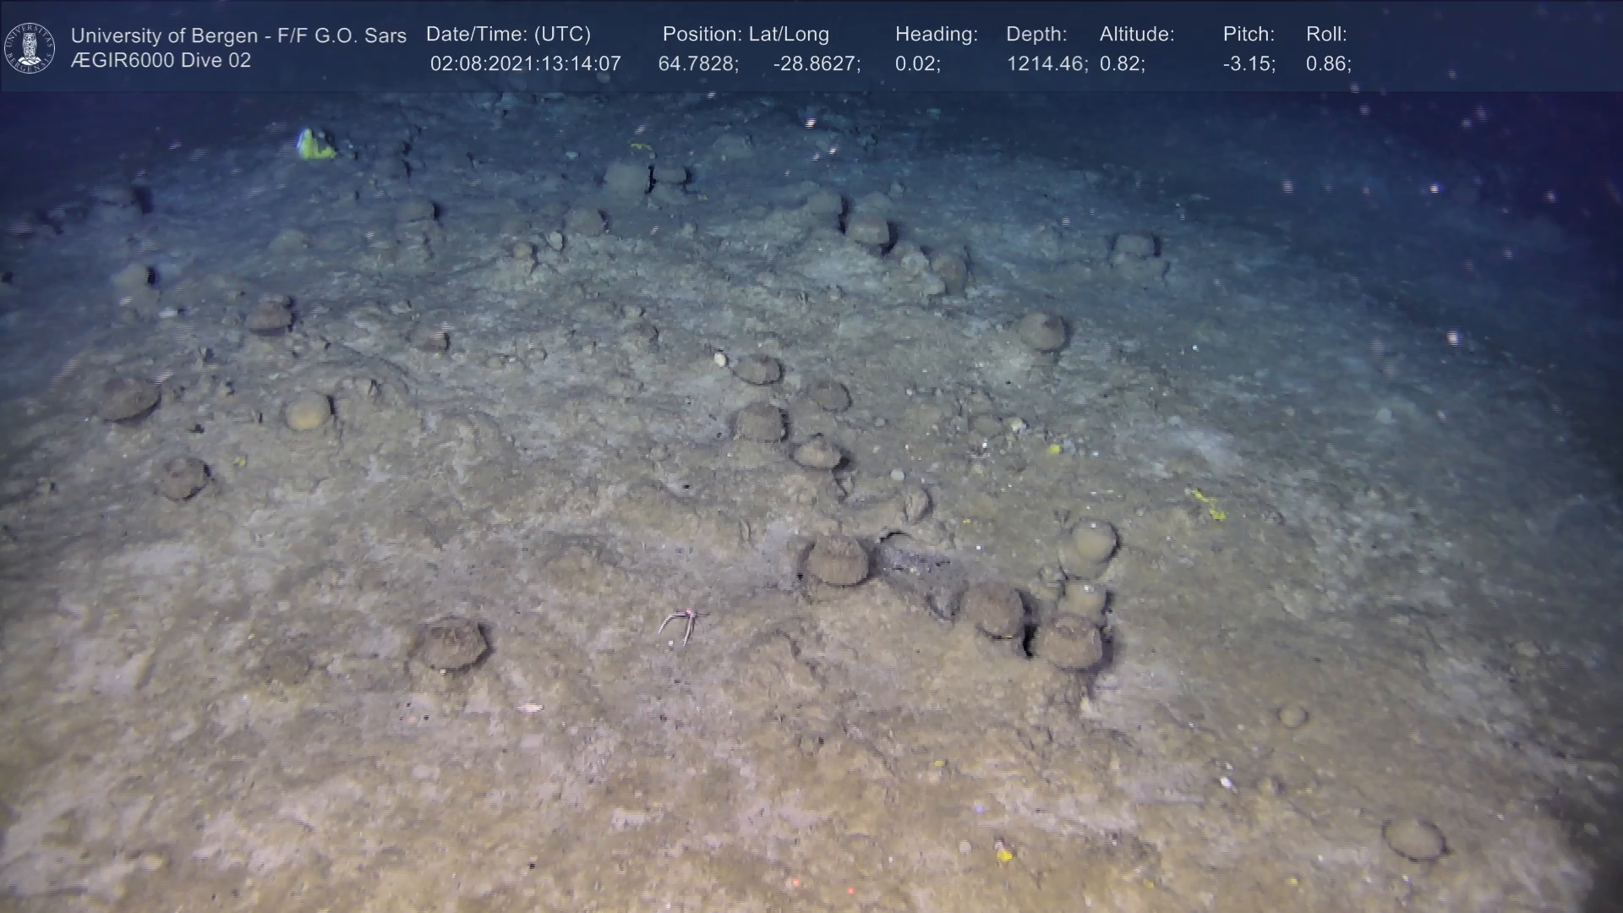Click the 'Altitude:' label
This screenshot has width=1623, height=913.
[x=1137, y=35]
